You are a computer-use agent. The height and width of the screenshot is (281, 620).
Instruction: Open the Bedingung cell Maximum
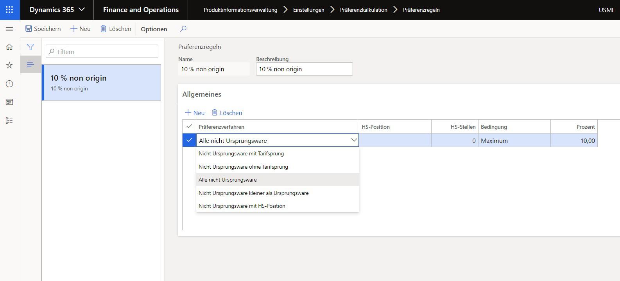pyautogui.click(x=514, y=140)
